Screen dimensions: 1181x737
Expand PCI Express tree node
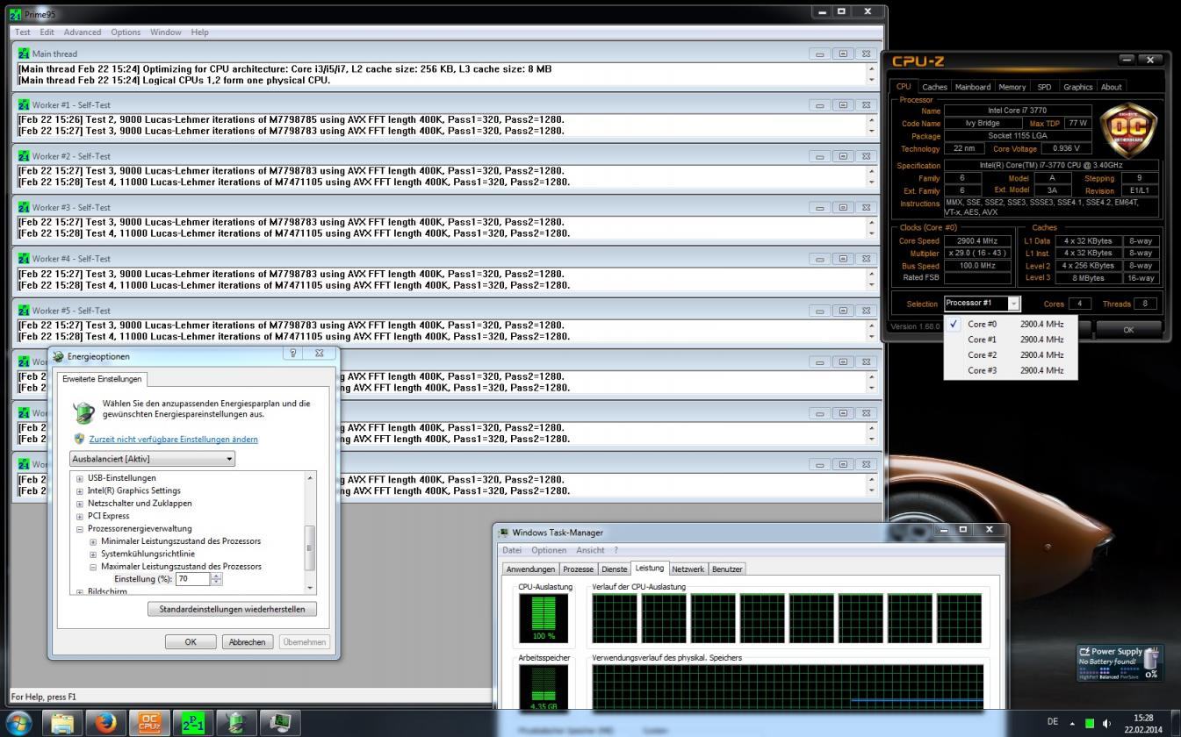click(x=80, y=516)
